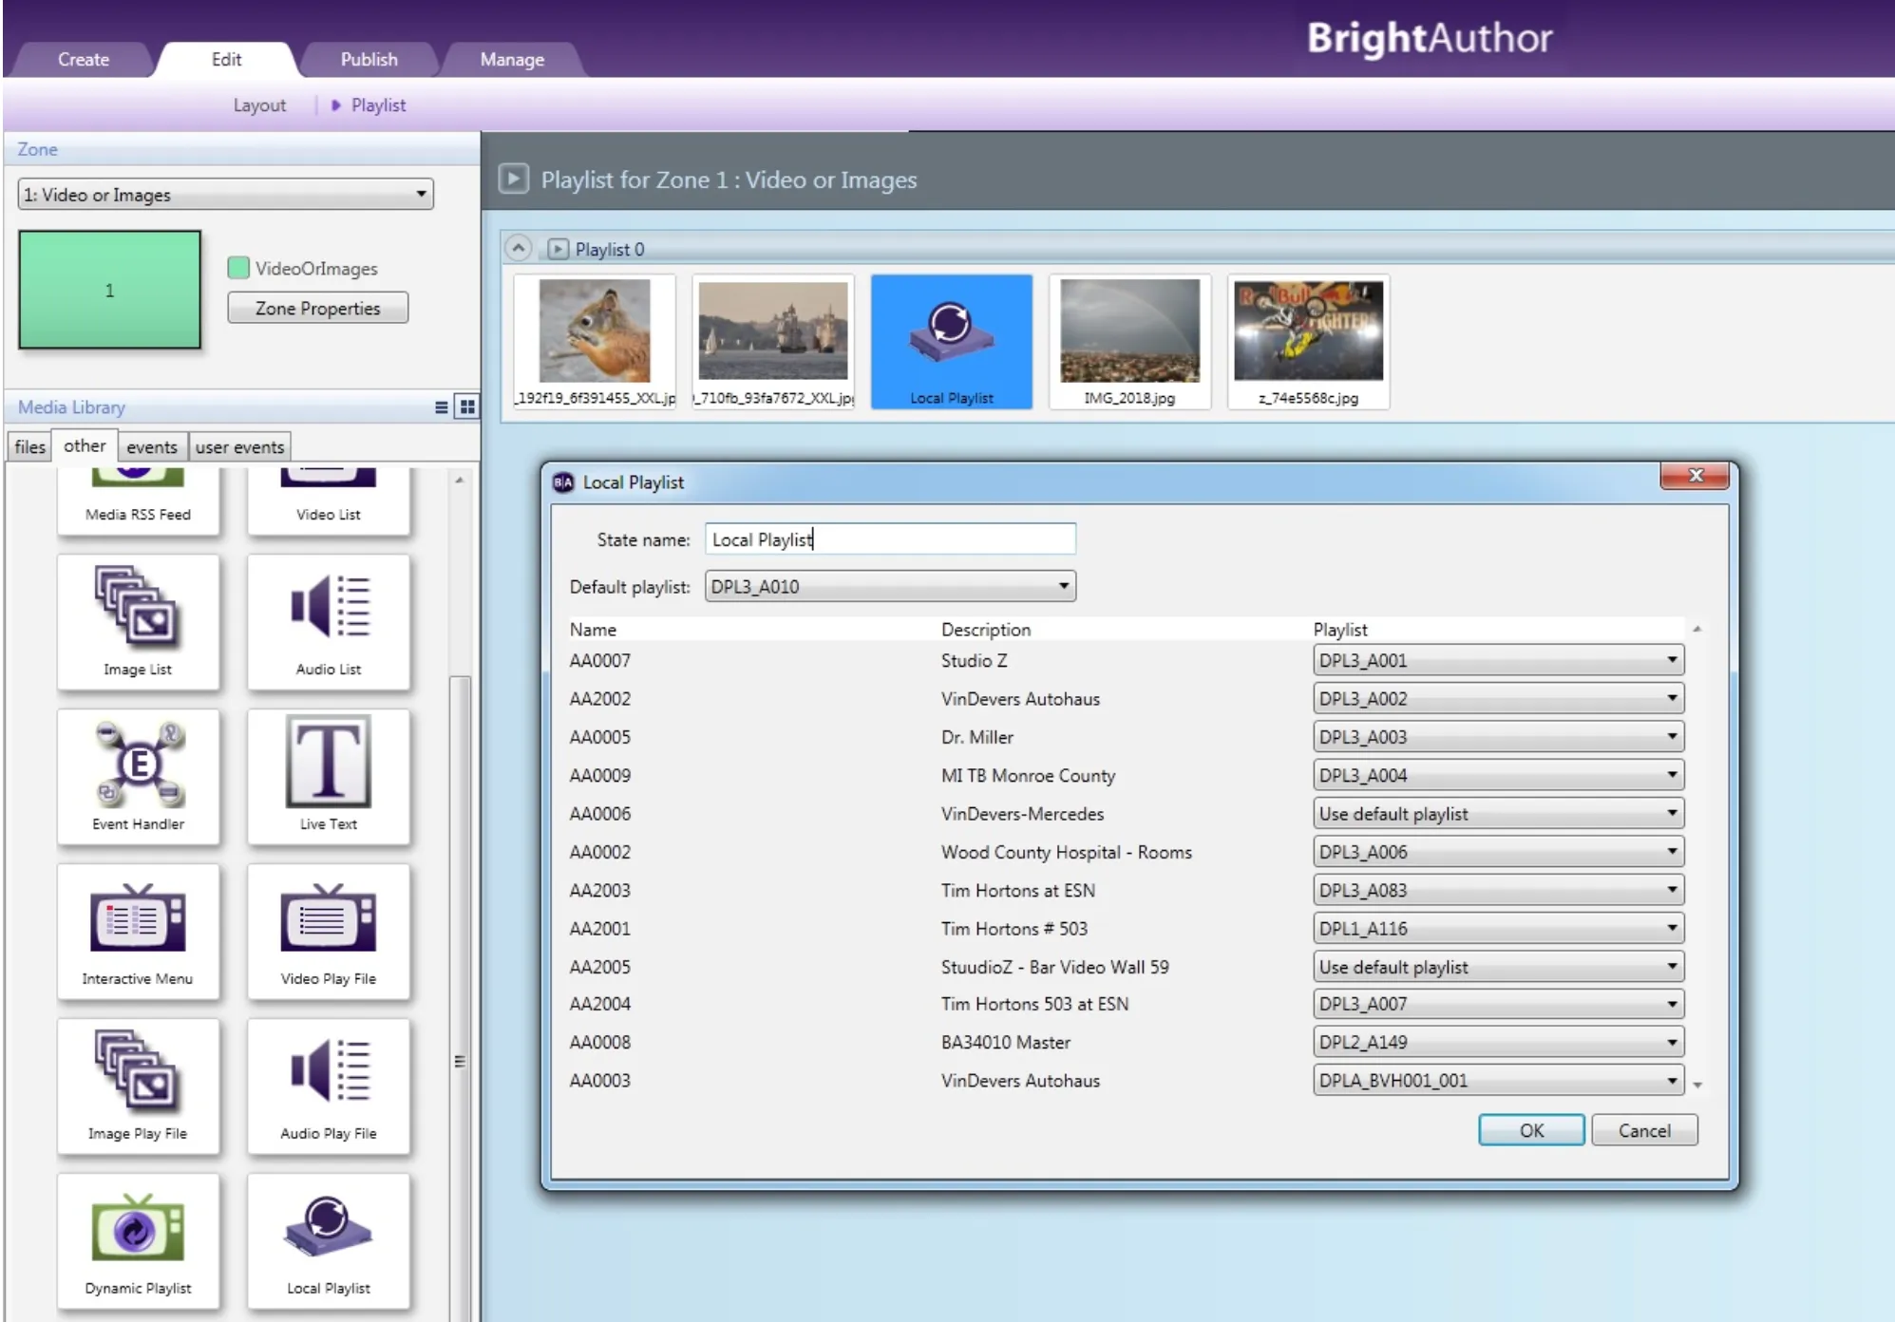Open playlist dropdown for Dr. Miller
Viewport: 1895px width, 1322px height.
(1498, 737)
